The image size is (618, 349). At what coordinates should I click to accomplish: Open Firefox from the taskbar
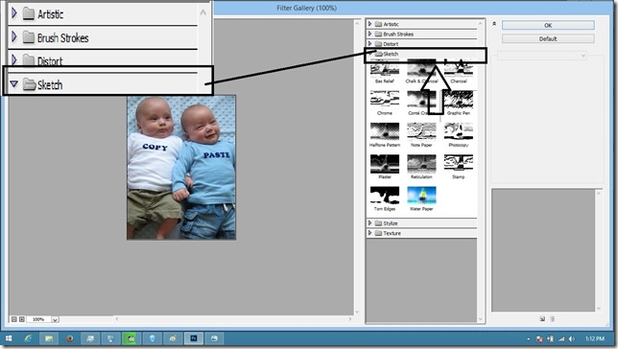click(70, 338)
